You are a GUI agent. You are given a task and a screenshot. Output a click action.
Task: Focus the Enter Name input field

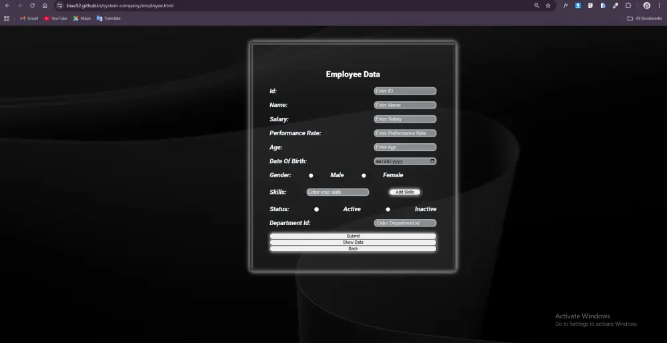point(405,105)
